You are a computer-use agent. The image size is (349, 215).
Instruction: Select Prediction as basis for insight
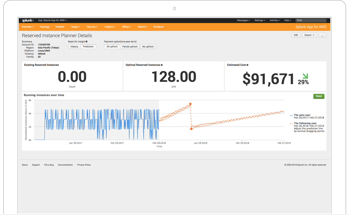coord(89,47)
